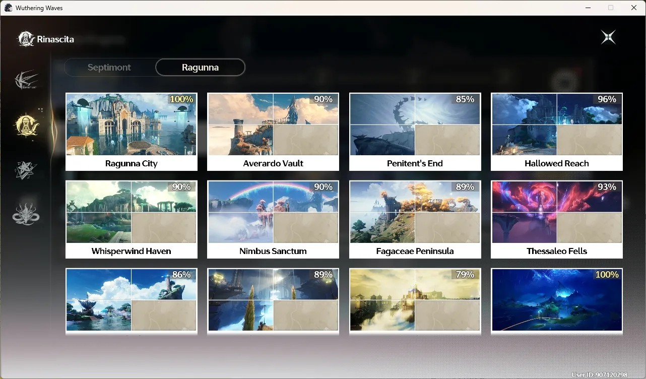Click the 90% progress on Nimbus Sanctum
Image resolution: width=646 pixels, height=379 pixels.
(323, 187)
